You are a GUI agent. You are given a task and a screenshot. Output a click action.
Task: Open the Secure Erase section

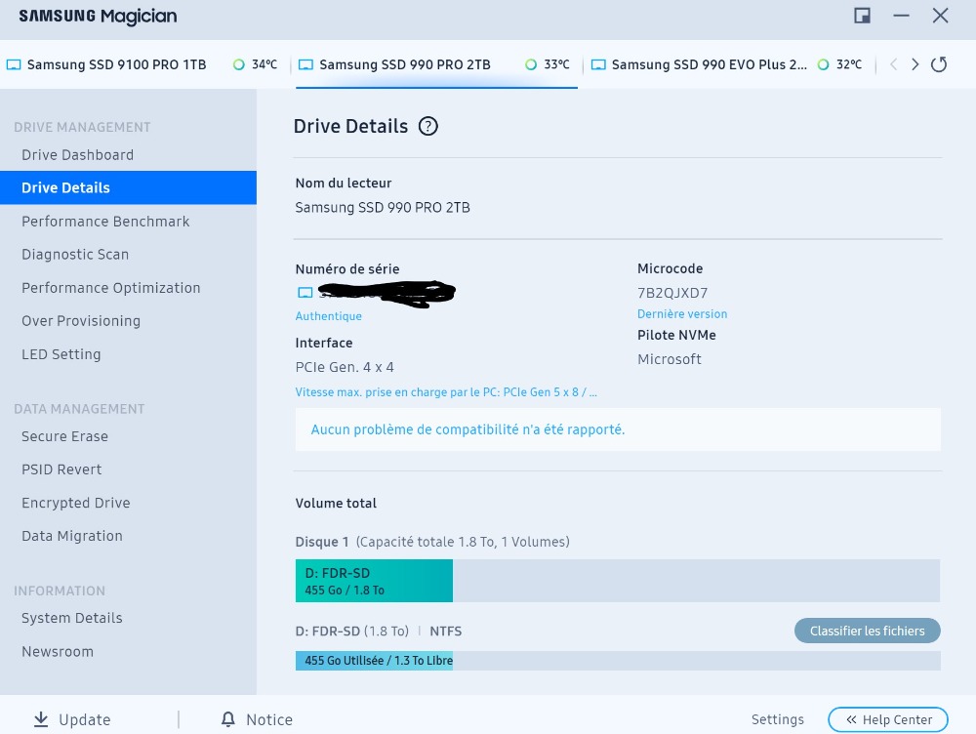pyautogui.click(x=64, y=436)
